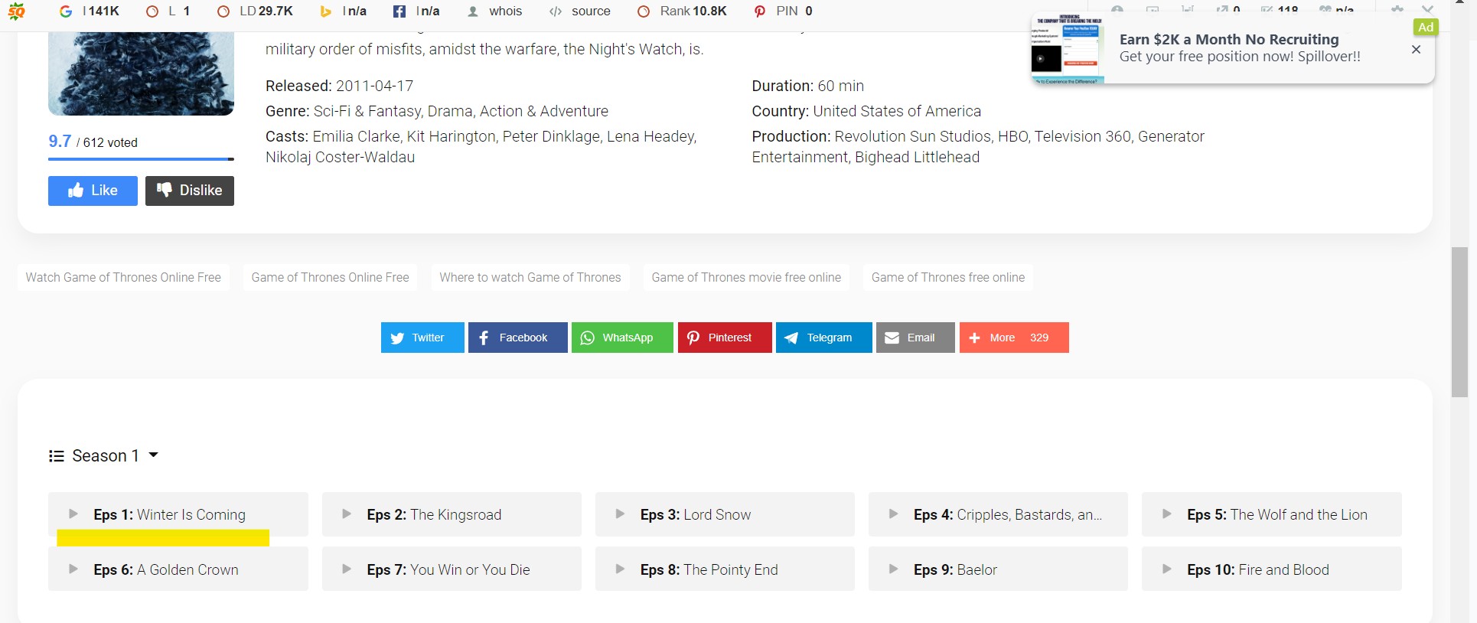
Task: Play Eps 6: A Golden Crown
Action: 178,569
